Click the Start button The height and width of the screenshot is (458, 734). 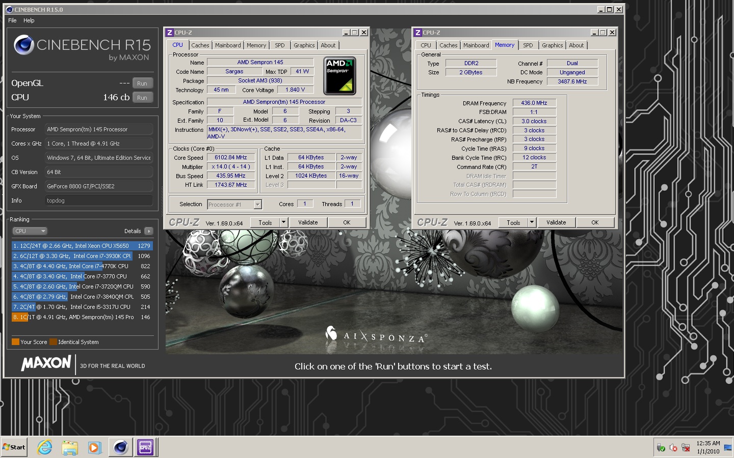point(14,447)
